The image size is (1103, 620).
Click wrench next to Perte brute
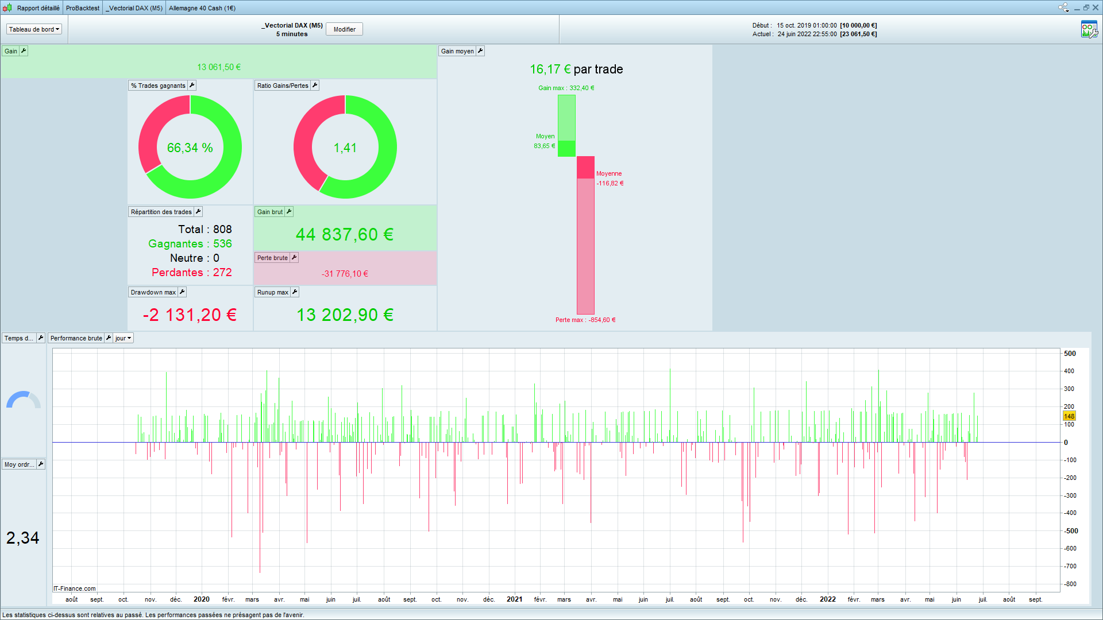294,258
